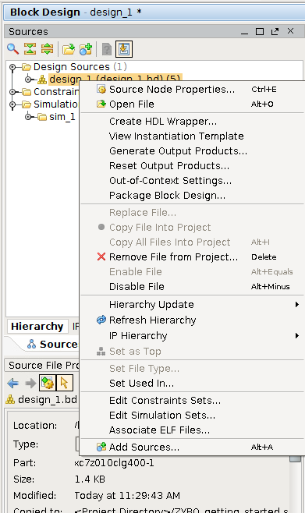This screenshot has height=513, width=305.
Task: Click the Size value 1.4 KB
Action: tap(90, 479)
